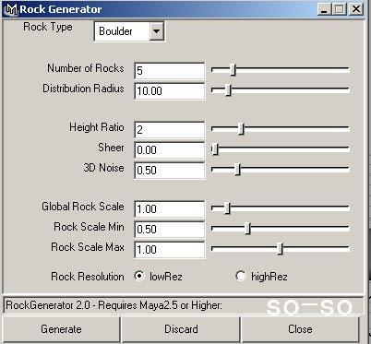Click the 'Rock Scale Max' label
The image size is (371, 344).
point(88,247)
